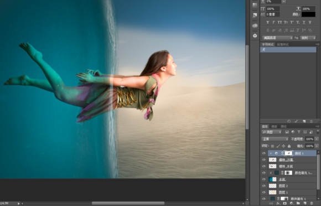Toggle layer filtering switch on/off

pyautogui.click(x=318, y=132)
